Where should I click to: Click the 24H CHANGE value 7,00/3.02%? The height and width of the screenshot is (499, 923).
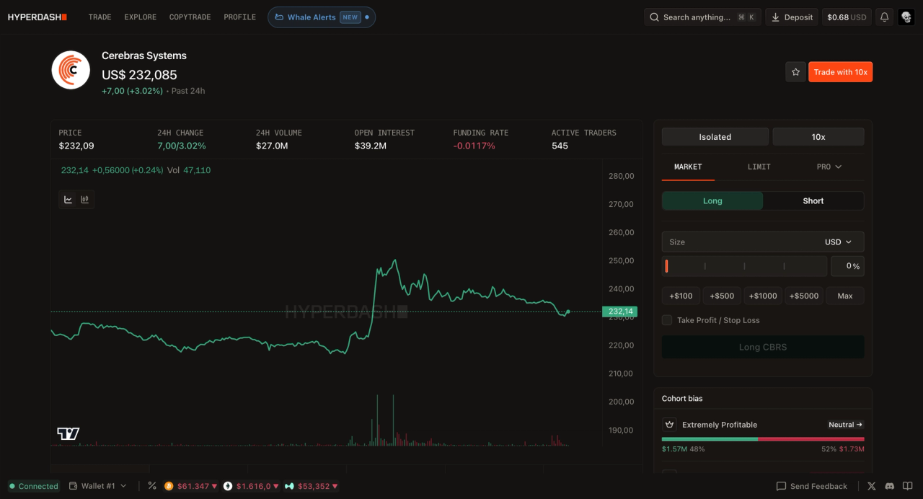point(182,146)
